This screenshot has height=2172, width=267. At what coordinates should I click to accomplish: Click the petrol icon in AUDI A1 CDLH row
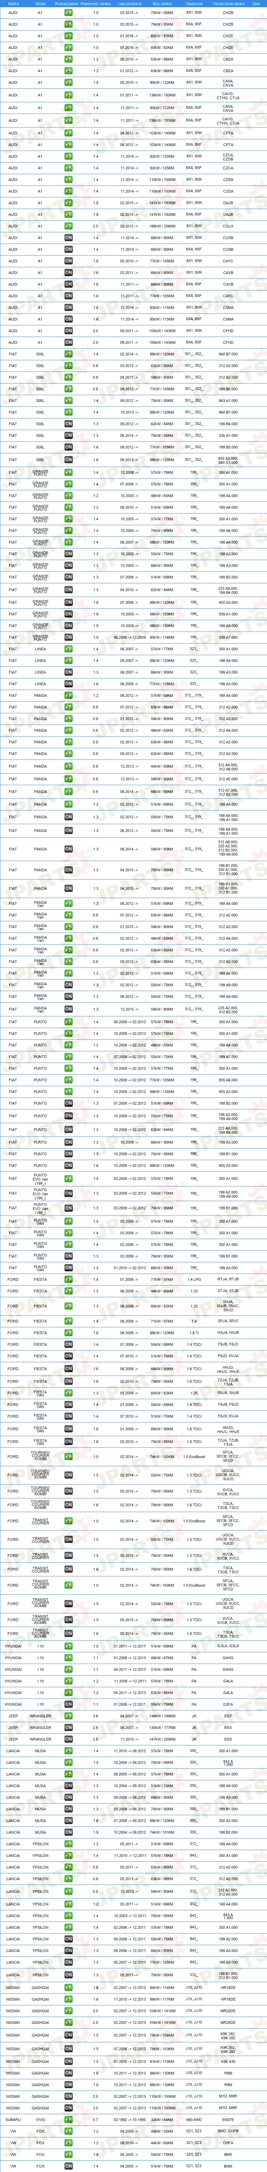[69, 227]
